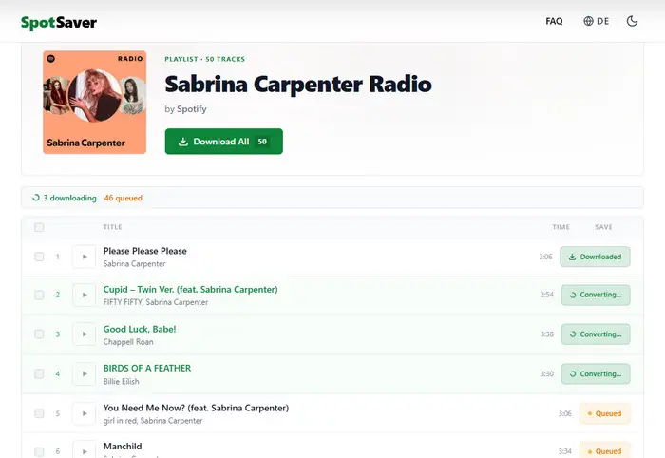Click title 'Please Please Please'
The height and width of the screenshot is (458, 665).
pos(145,251)
